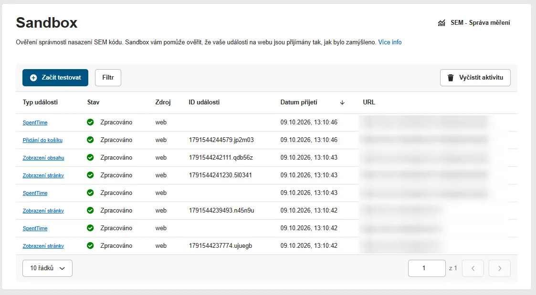Click the page number input field
536x295 pixels.
[427, 268]
